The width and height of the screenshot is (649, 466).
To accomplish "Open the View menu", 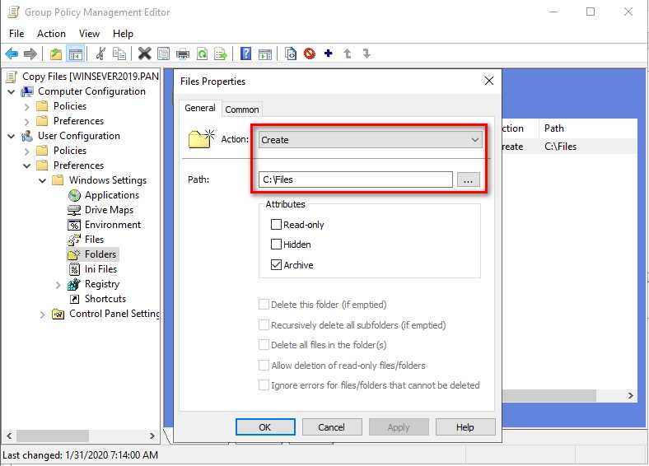I will pyautogui.click(x=90, y=34).
